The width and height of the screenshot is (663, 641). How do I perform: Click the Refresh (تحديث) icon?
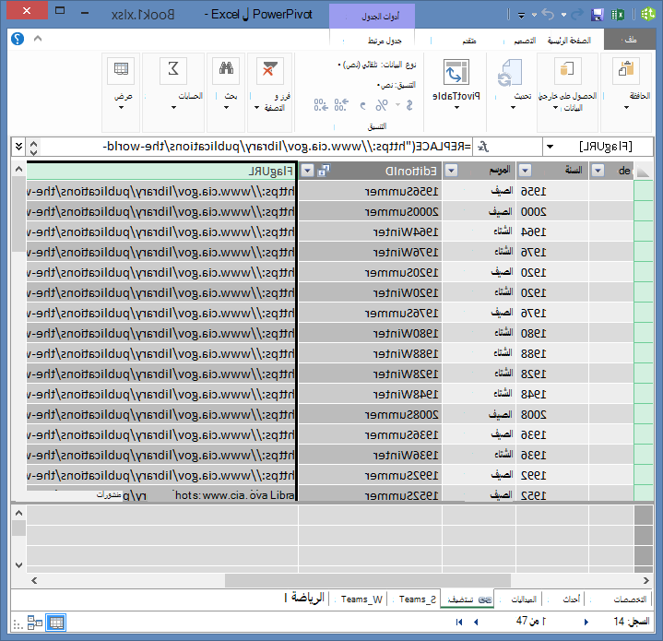pos(510,73)
